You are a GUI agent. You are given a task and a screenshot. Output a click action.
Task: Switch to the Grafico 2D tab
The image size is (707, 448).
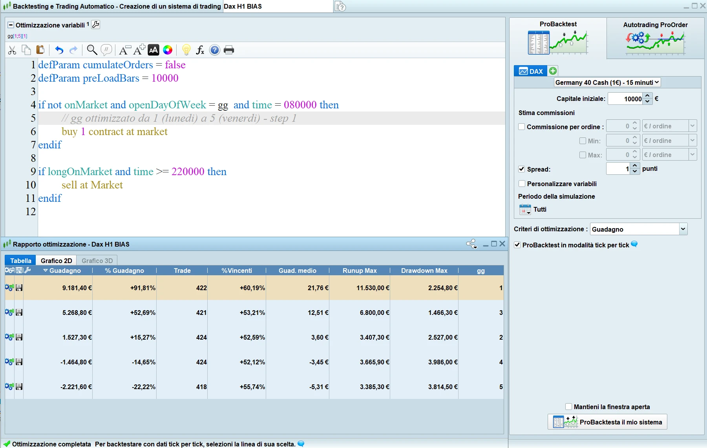(57, 261)
